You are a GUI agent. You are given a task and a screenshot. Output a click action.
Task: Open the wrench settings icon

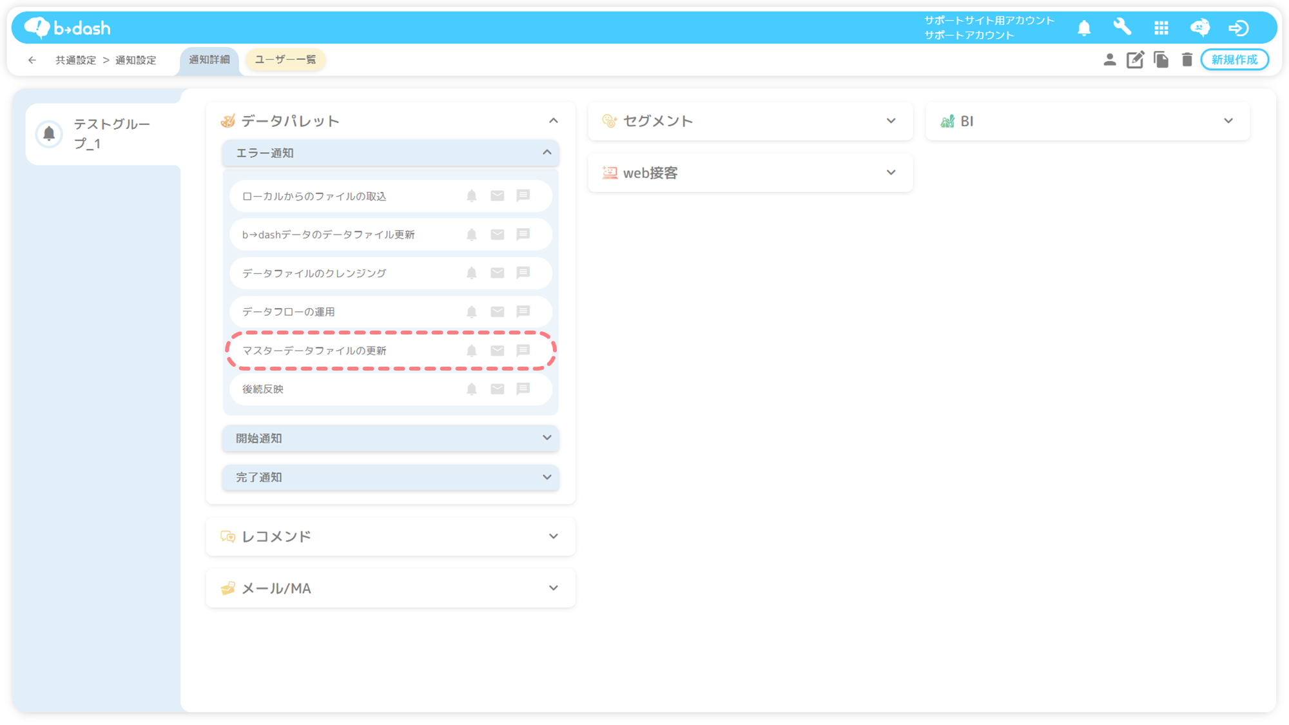pos(1122,28)
